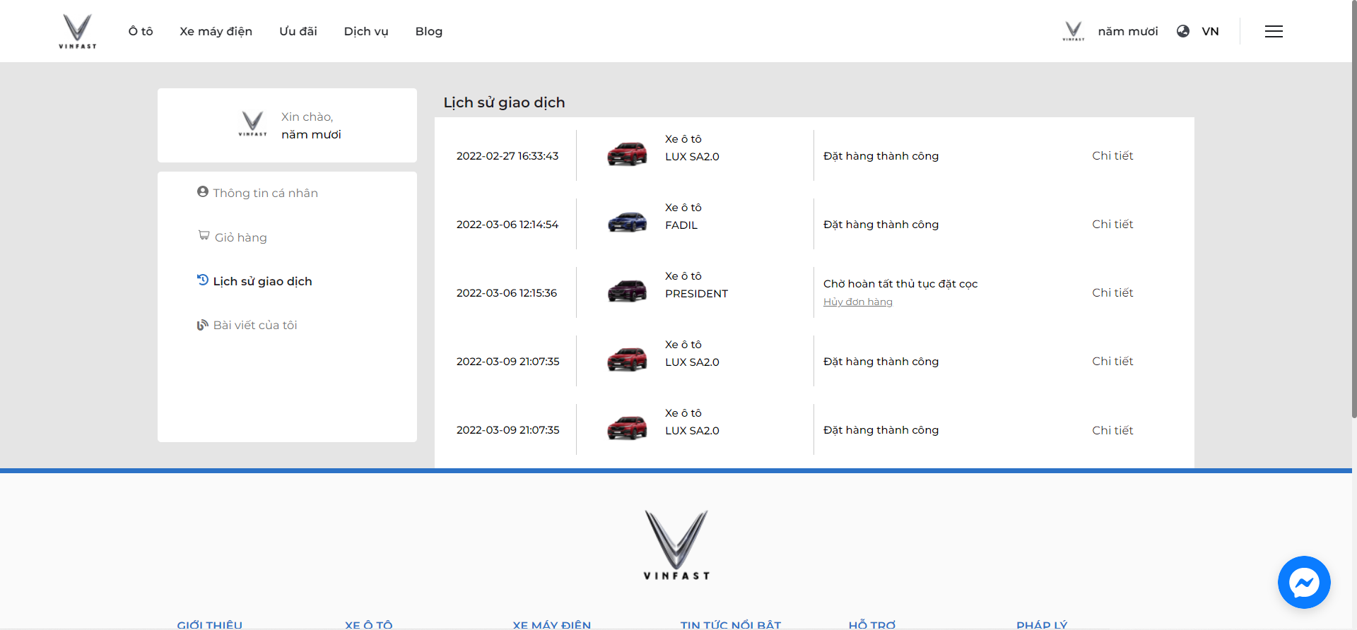
Task: Click the last row LUX SA2.0 car thumbnail
Action: click(627, 428)
